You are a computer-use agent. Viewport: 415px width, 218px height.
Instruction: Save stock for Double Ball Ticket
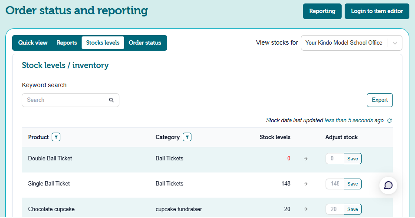pos(352,159)
